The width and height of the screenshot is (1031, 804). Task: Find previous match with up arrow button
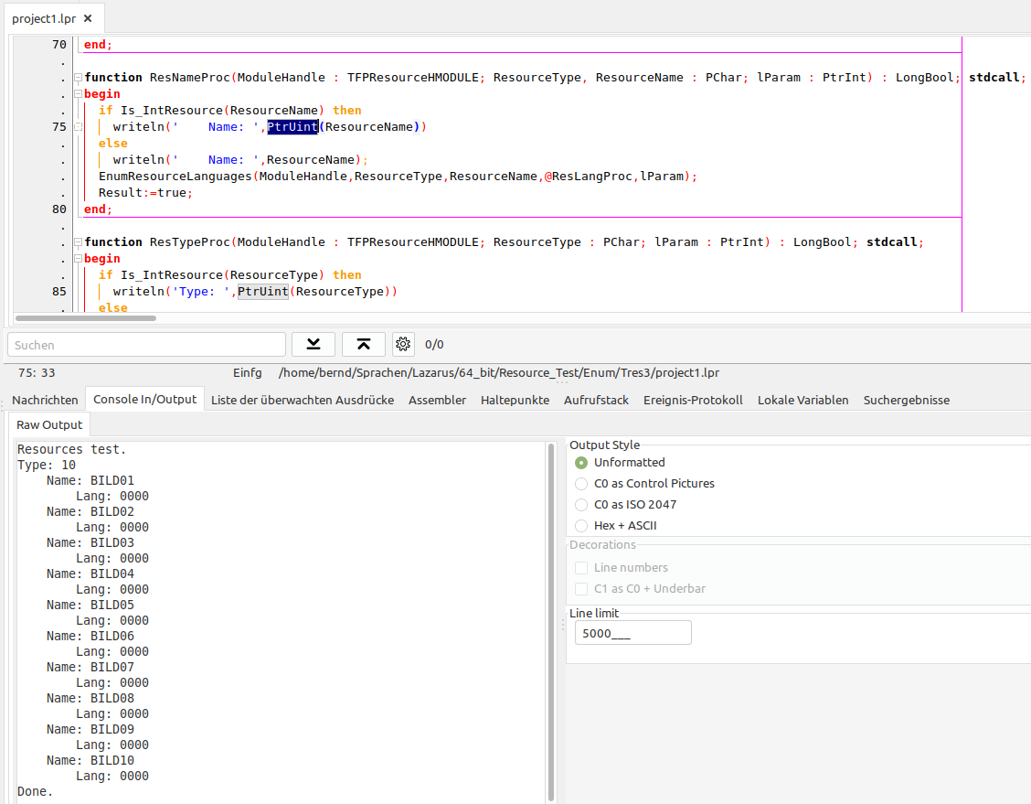(364, 344)
